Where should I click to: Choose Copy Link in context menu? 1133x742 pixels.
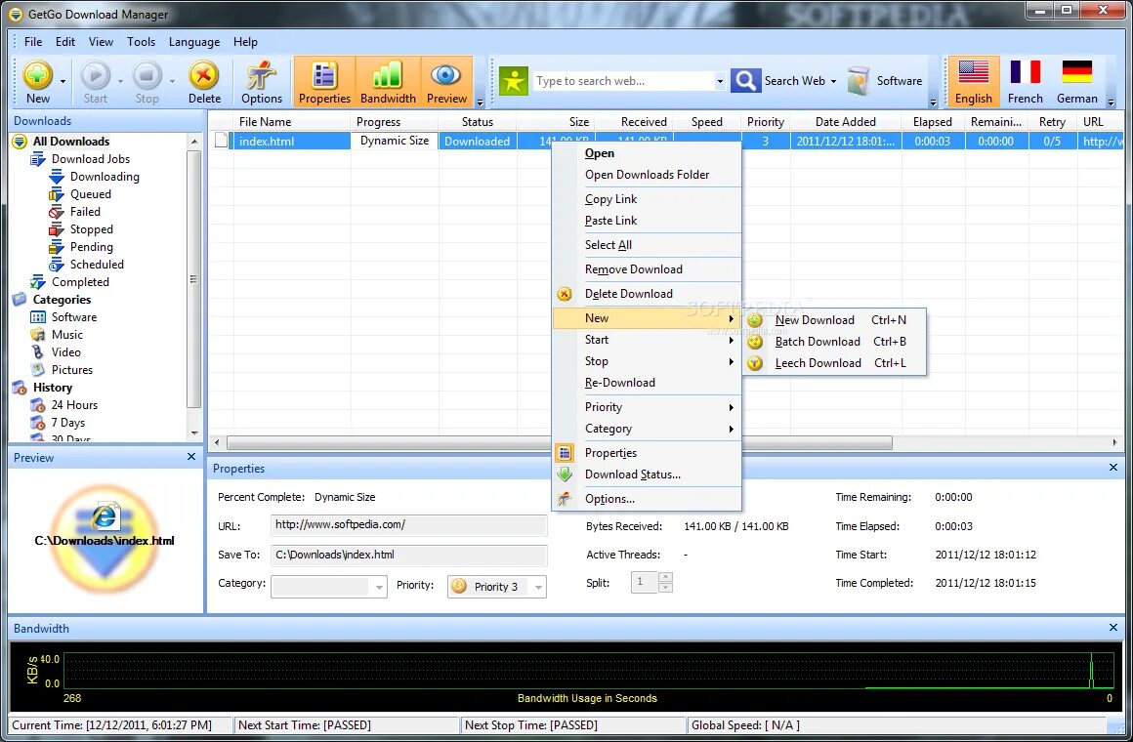pos(647,199)
